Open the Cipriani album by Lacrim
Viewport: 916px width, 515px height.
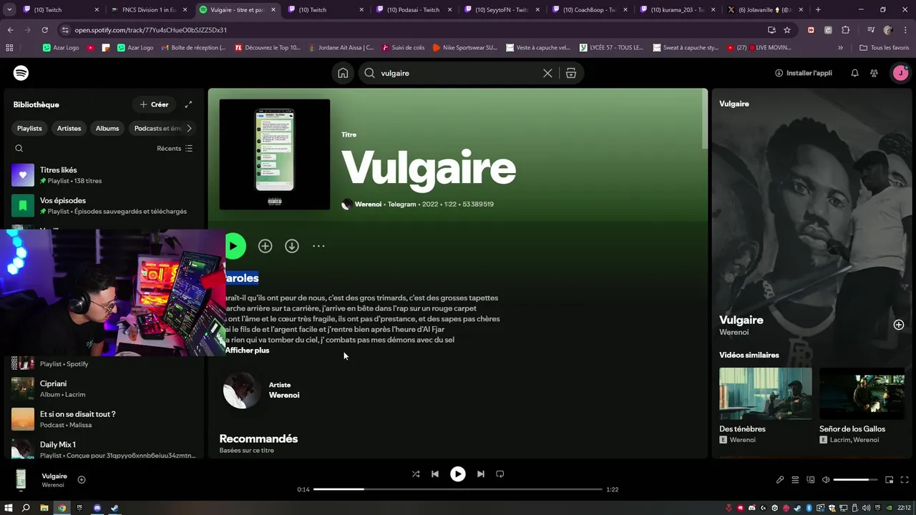(104, 388)
